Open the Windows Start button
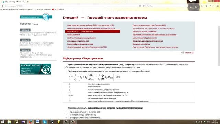The width and height of the screenshot is (220, 124). [2, 122]
